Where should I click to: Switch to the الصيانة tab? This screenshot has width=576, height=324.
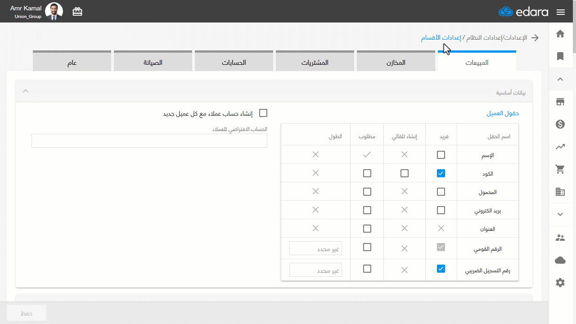(153, 61)
